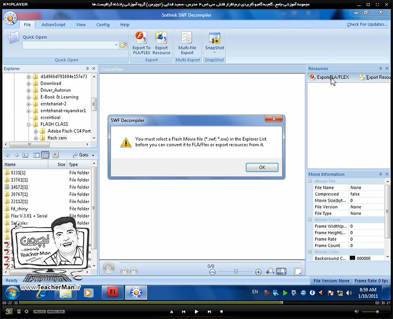The image size is (393, 319).
Task: Close the SWF Decompiler warning dialog
Action: coord(274,119)
